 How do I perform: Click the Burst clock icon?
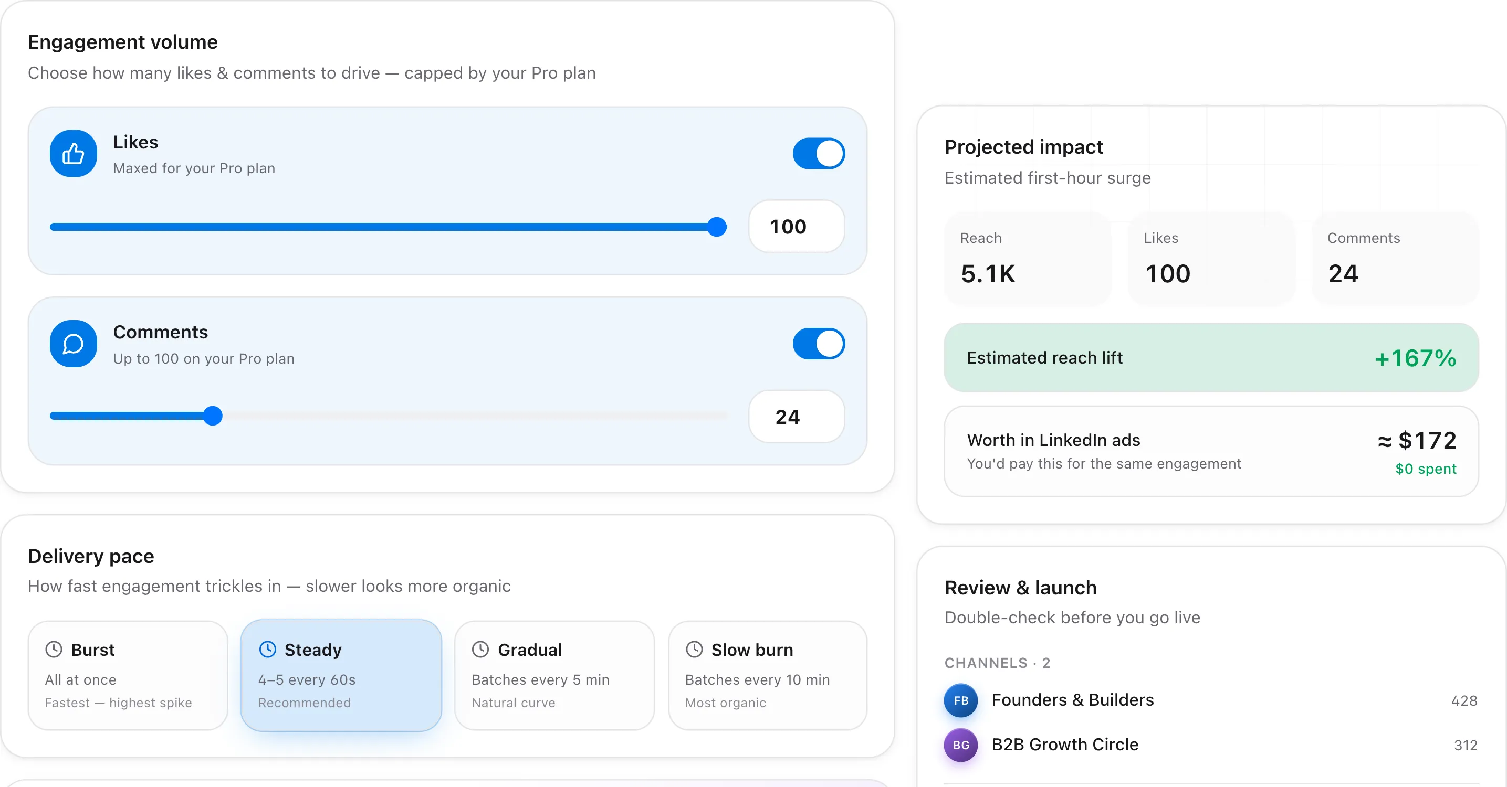pyautogui.click(x=54, y=649)
